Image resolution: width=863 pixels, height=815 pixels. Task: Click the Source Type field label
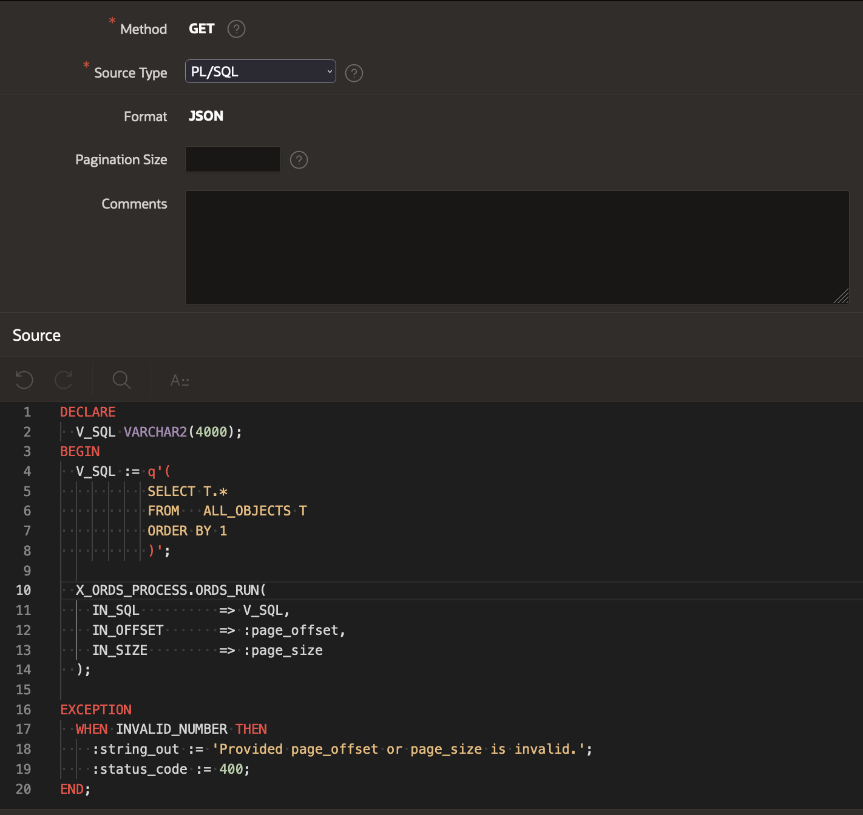tap(130, 73)
